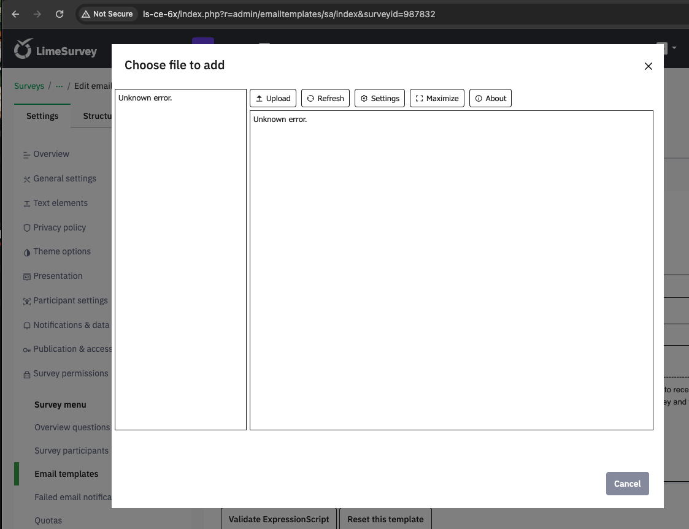This screenshot has height=529, width=689.
Task: Open Presentation in sidebar
Action: [58, 276]
